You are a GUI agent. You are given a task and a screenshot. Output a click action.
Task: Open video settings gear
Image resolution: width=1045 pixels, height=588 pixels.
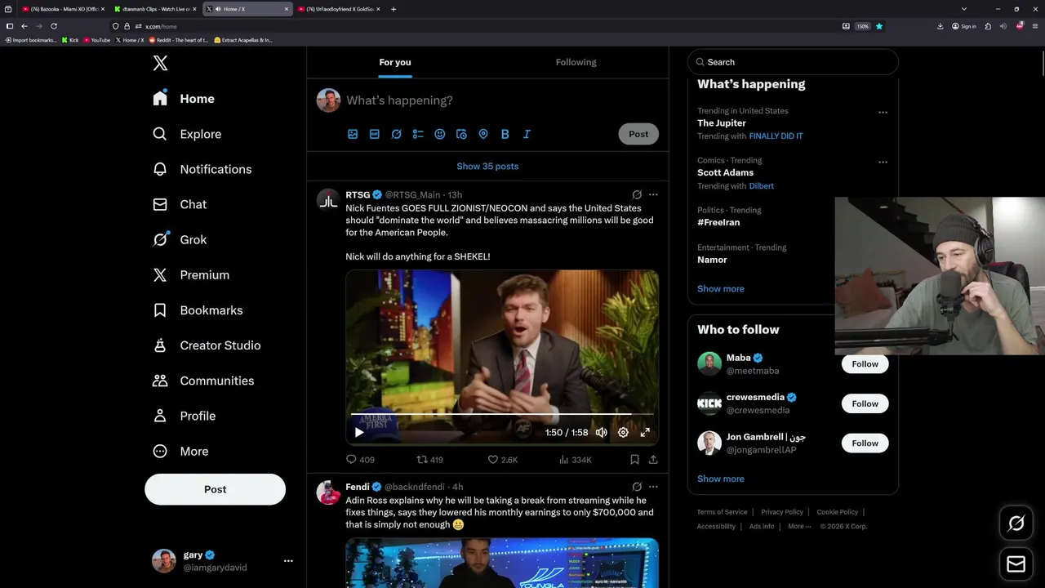coord(623,433)
